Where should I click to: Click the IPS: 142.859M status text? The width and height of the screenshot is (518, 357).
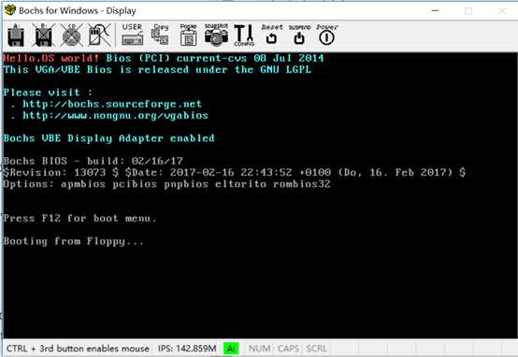[187, 349]
